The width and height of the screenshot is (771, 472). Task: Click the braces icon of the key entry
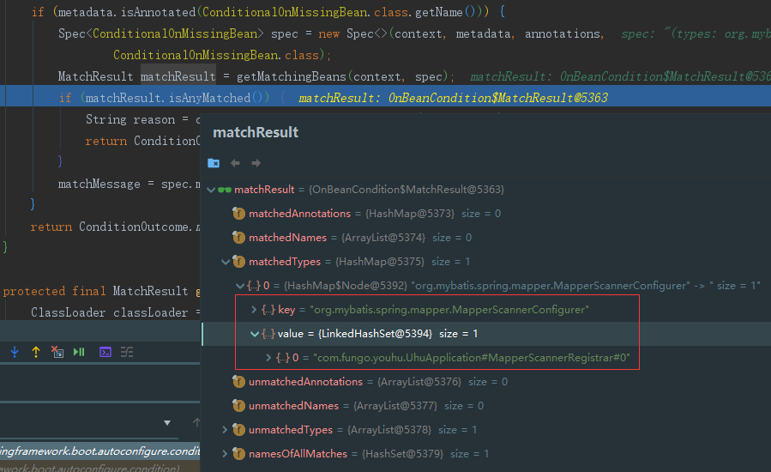(268, 310)
